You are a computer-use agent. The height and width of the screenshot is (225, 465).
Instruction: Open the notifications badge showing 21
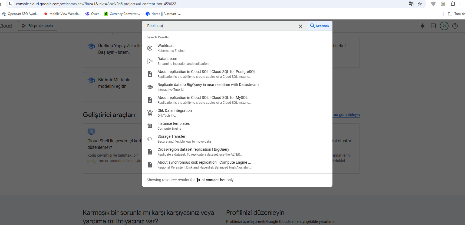pyautogui.click(x=444, y=26)
